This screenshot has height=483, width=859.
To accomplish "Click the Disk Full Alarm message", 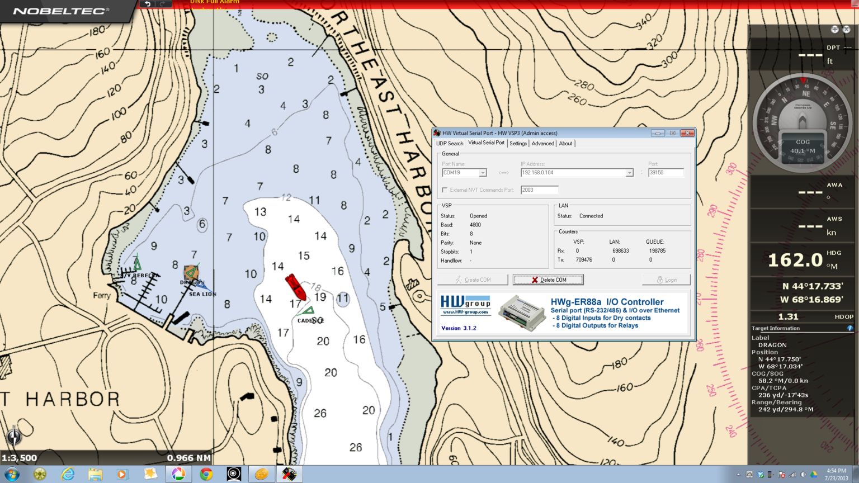I will pyautogui.click(x=215, y=2).
